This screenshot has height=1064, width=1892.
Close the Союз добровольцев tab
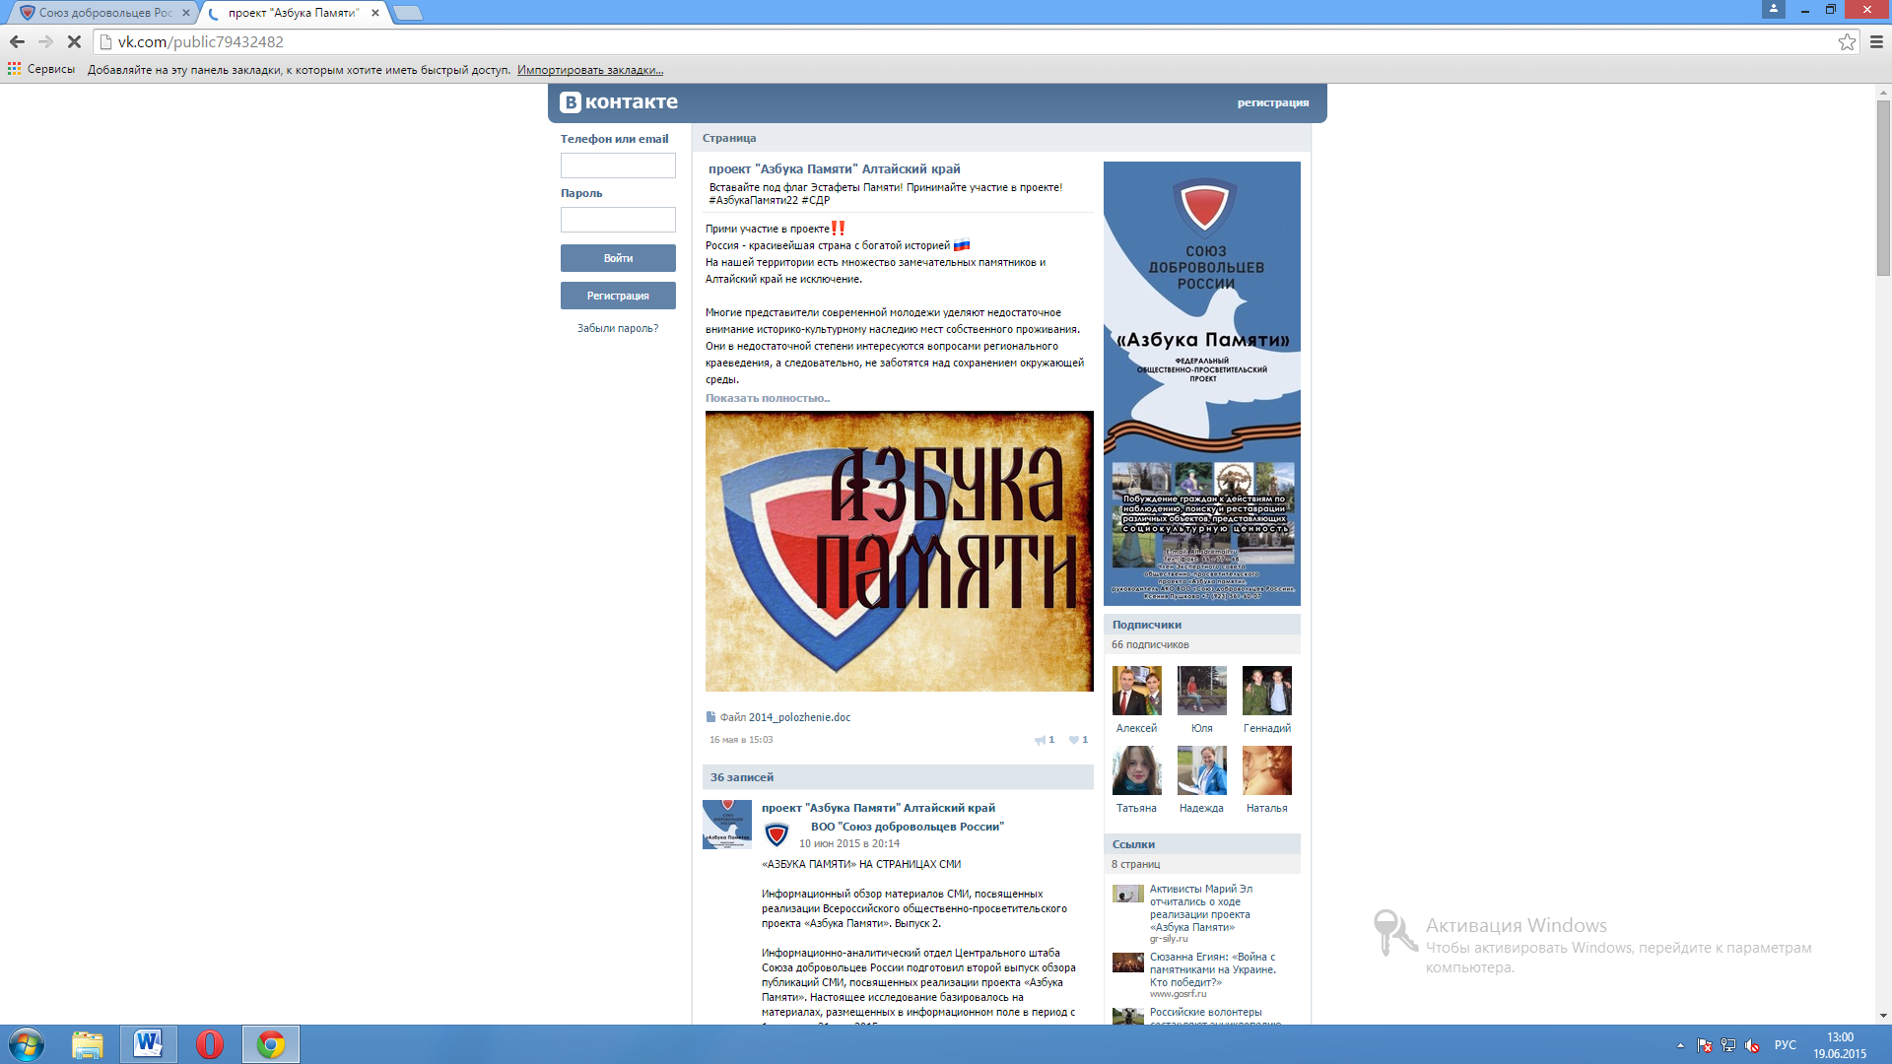pos(186,13)
